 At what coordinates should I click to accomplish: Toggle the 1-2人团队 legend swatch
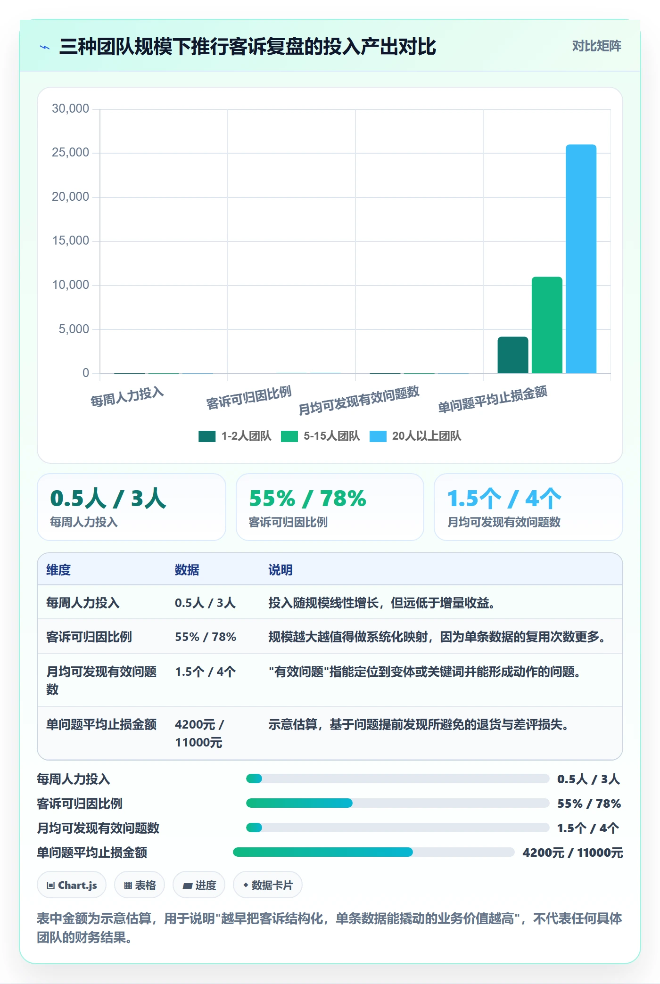pyautogui.click(x=207, y=436)
